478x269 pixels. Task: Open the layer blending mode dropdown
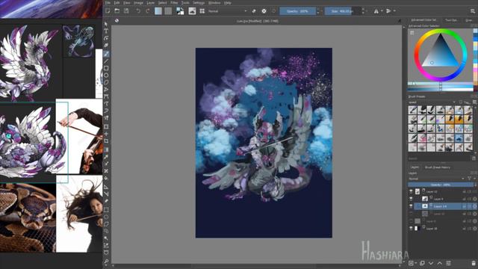point(436,179)
